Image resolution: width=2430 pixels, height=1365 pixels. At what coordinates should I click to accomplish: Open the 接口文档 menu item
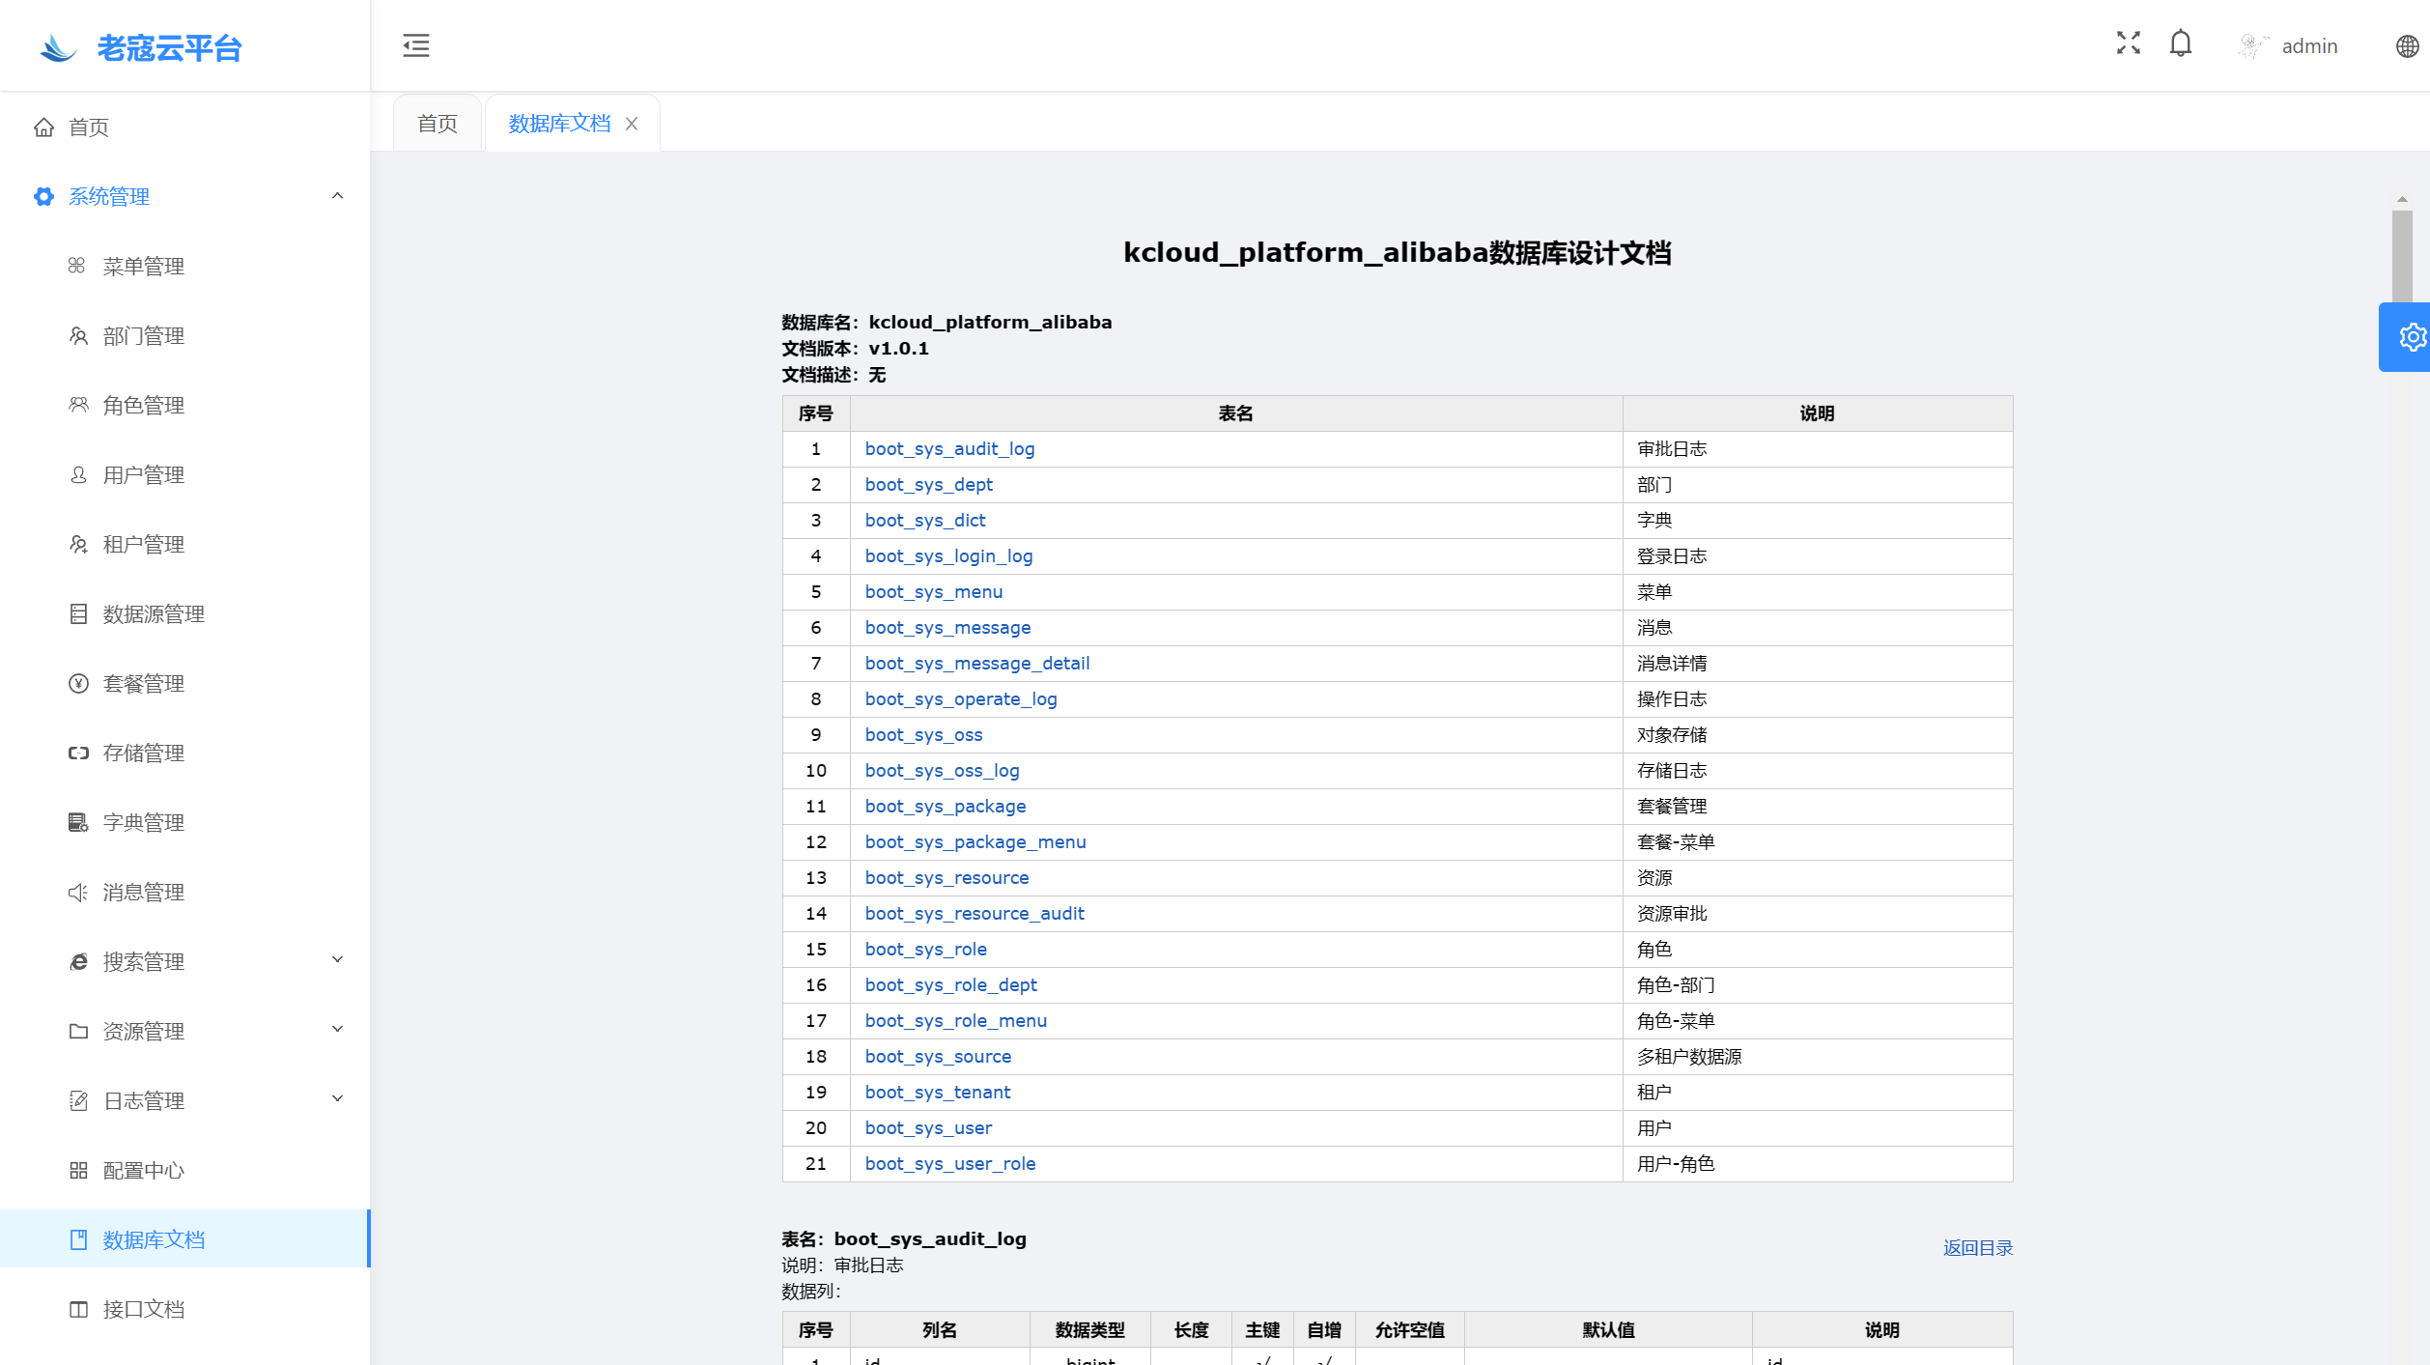[143, 1310]
